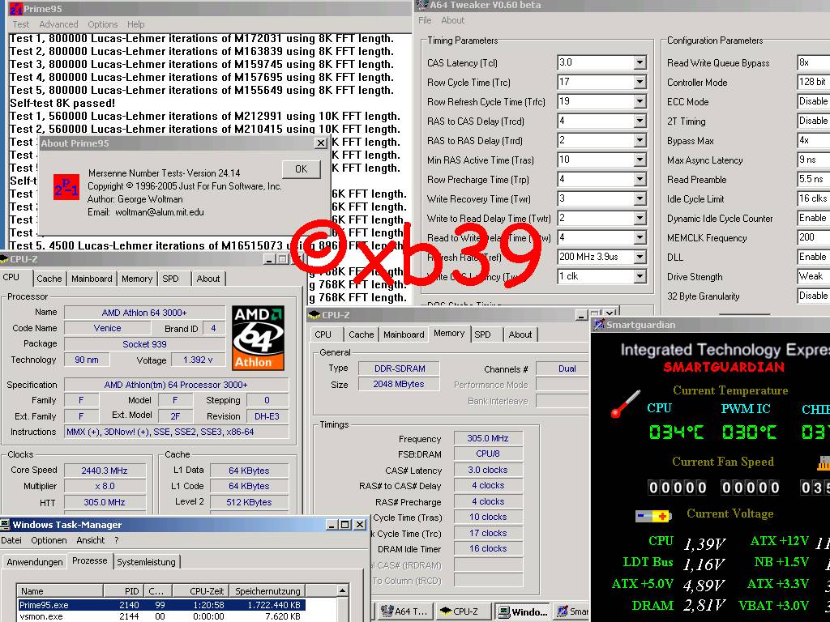Switch to Mainboard tab in left CPU-Z
Viewport: 830px width, 622px height.
click(92, 279)
